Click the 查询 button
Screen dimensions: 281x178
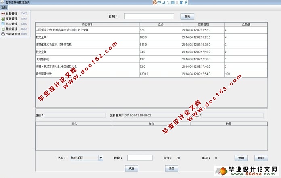pyautogui.click(x=187, y=17)
